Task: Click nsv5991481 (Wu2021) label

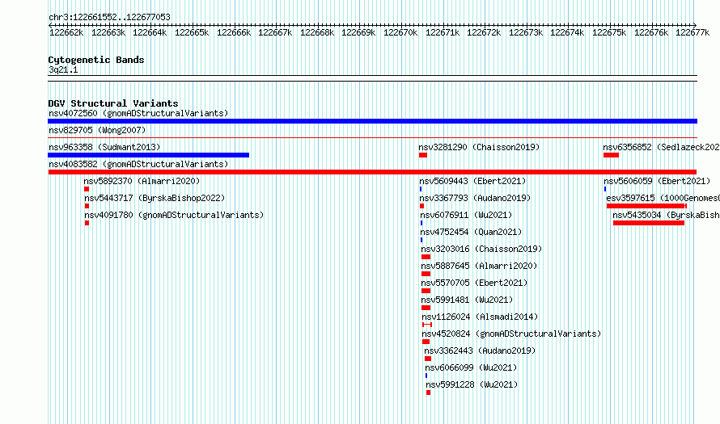Action: tap(467, 300)
